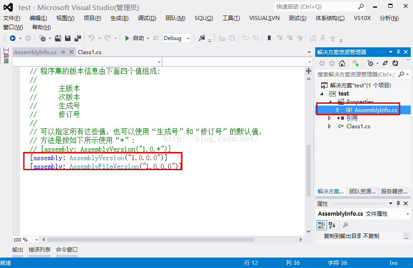Click the Categorized view icon in Properties panel

coord(322,225)
